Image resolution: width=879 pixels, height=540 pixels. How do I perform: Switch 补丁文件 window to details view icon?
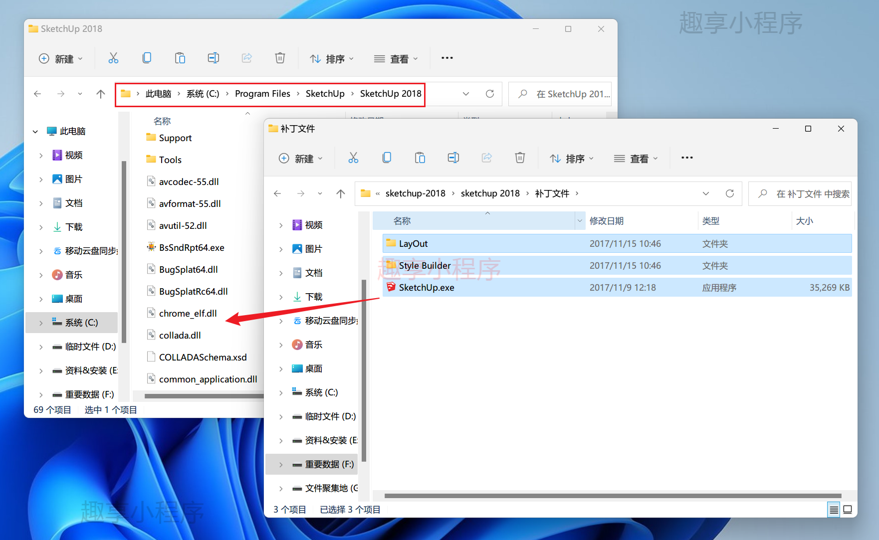click(834, 510)
